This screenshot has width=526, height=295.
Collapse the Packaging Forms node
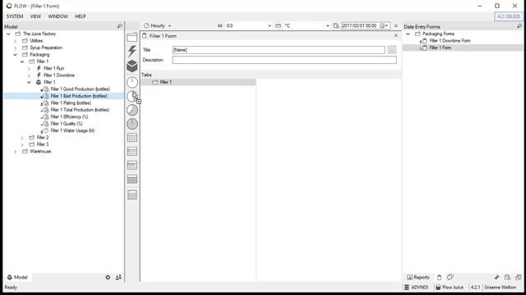(x=408, y=34)
